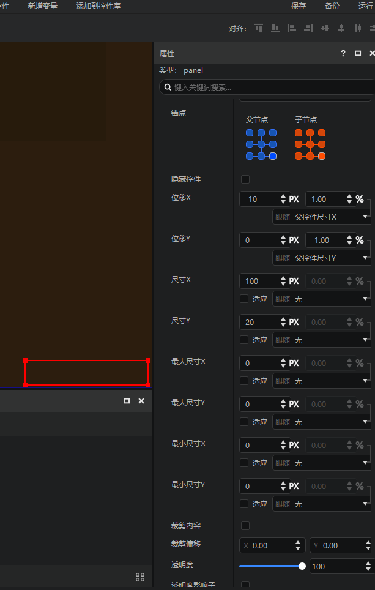Image resolution: width=375 pixels, height=590 pixels.
Task: Click the 透明度 slider handle
Action: 302,566
